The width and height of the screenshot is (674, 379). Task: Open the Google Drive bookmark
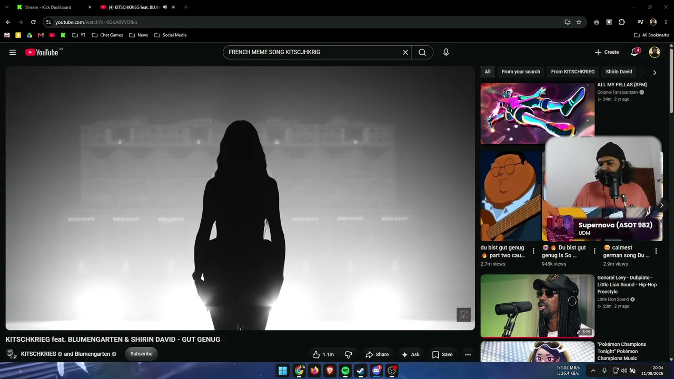point(29,35)
